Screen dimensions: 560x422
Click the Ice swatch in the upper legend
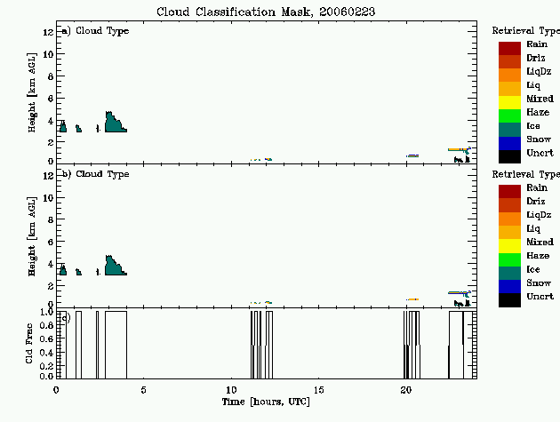pos(509,130)
